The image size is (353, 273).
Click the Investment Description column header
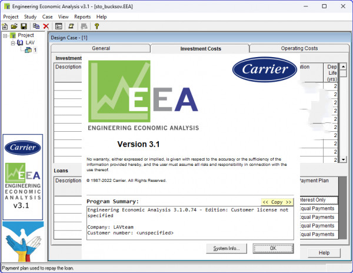68,73
